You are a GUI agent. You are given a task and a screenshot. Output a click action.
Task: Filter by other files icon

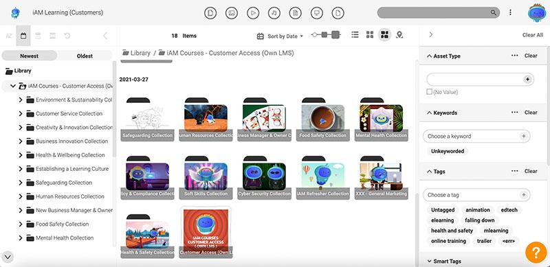338,13
